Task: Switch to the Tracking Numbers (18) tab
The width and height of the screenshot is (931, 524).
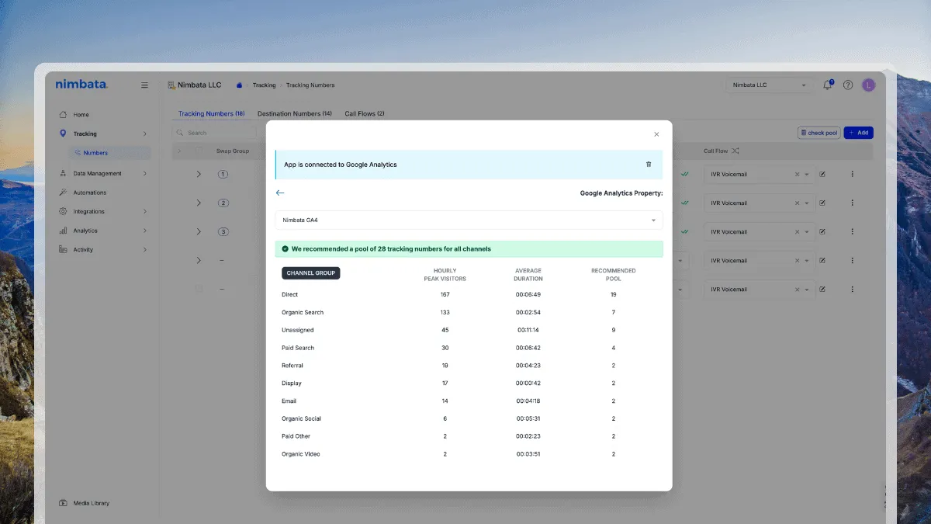Action: click(211, 113)
